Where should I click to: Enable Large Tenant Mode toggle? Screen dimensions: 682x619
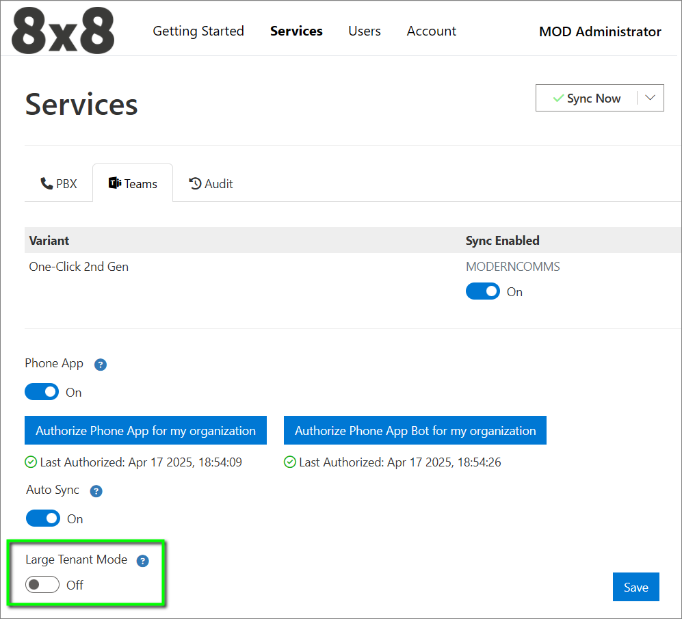[42, 585]
